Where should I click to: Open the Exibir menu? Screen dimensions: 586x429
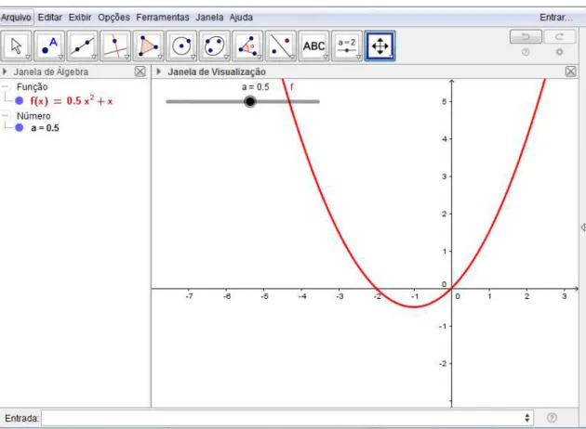click(80, 17)
